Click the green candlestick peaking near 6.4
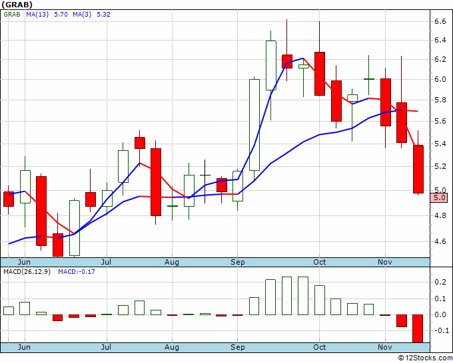The height and width of the screenshot is (363, 453). pos(270,65)
